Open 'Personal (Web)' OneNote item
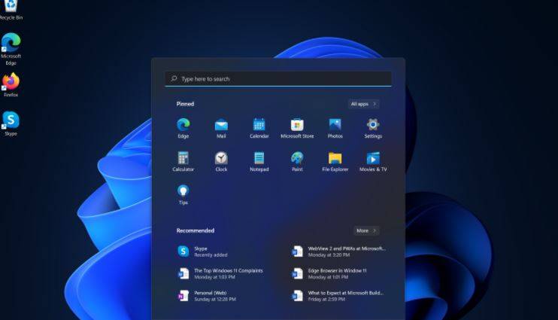 206,296
